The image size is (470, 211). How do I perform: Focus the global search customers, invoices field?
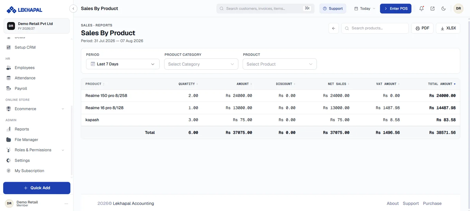tap(266, 9)
